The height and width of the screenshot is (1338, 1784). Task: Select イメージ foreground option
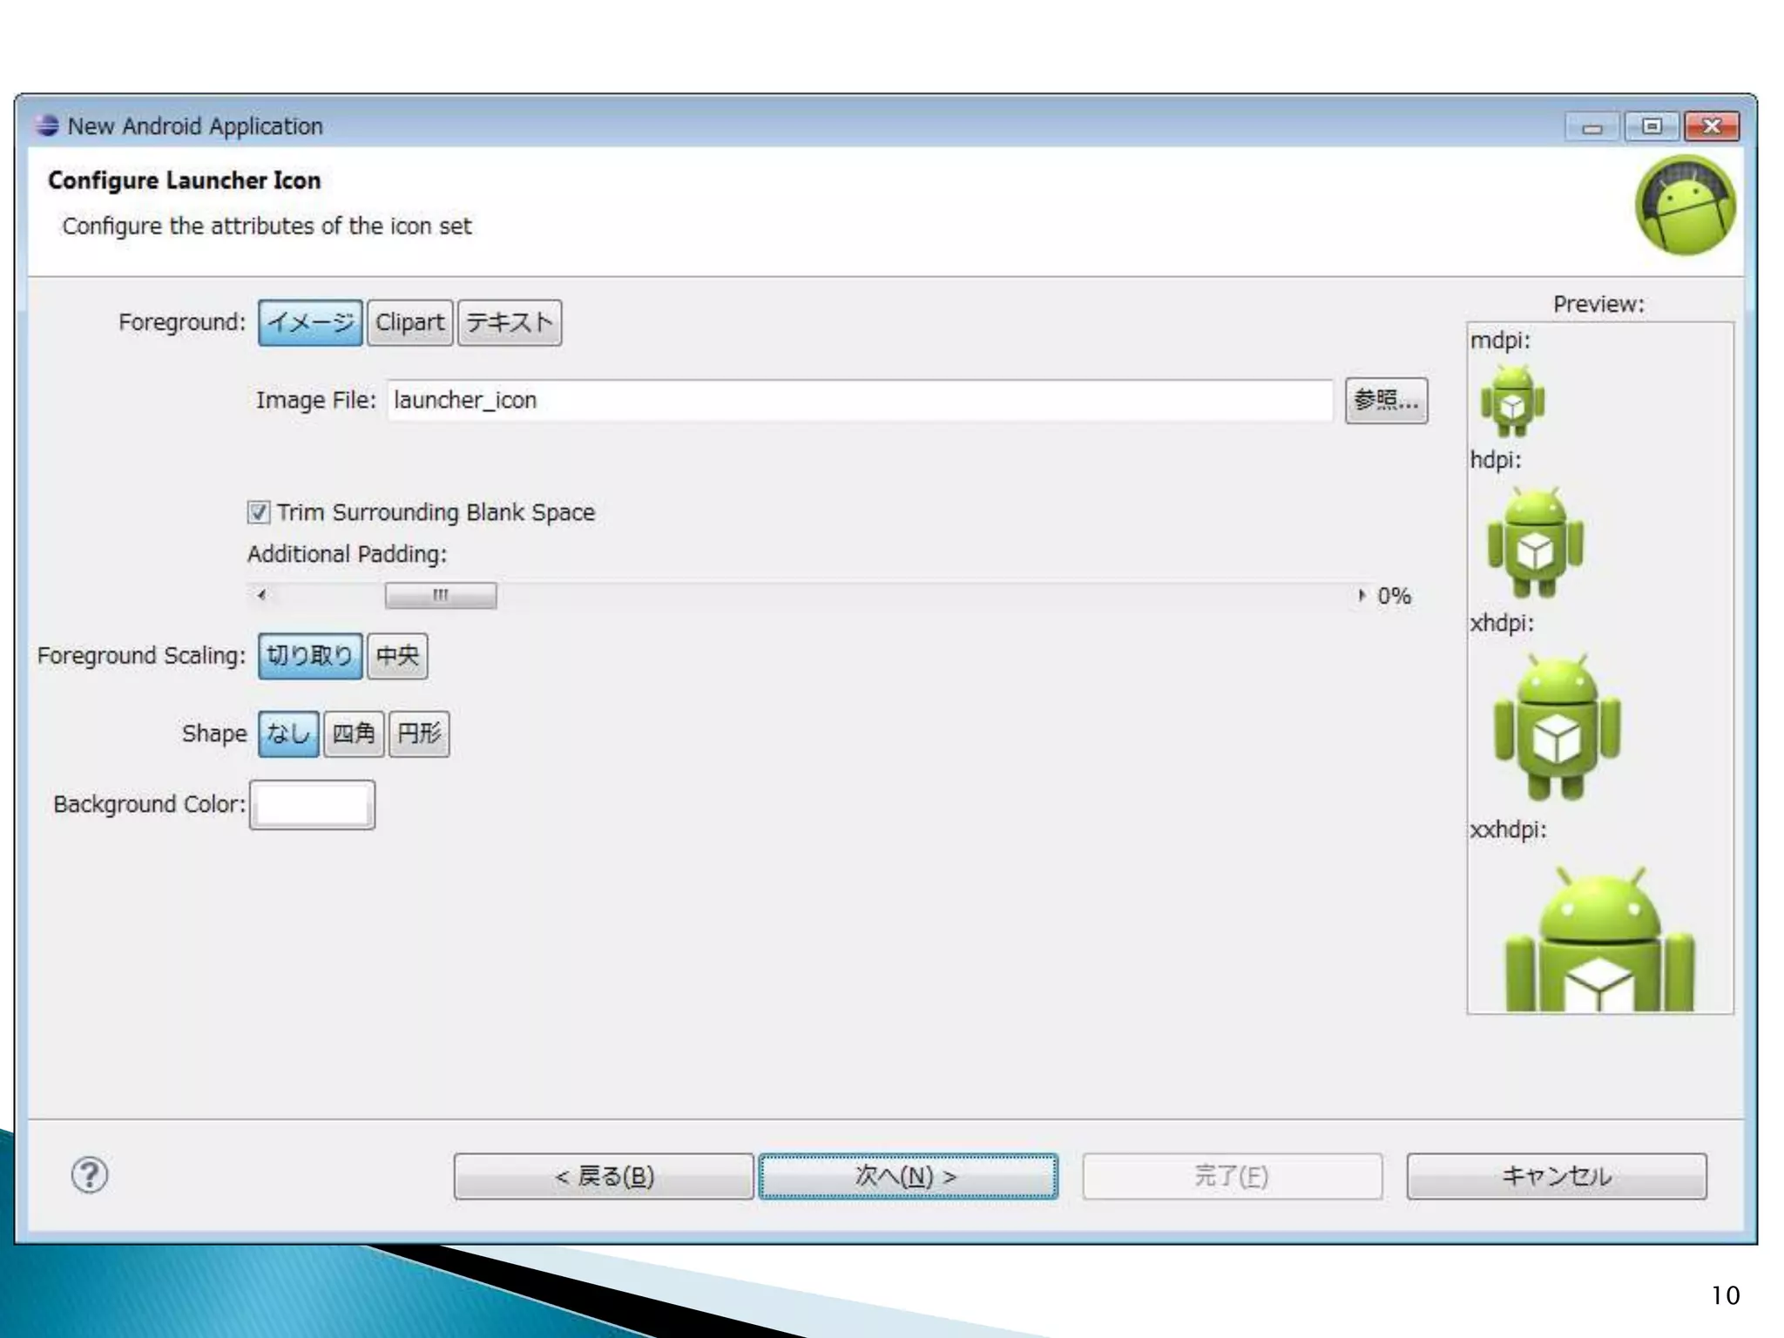click(310, 323)
